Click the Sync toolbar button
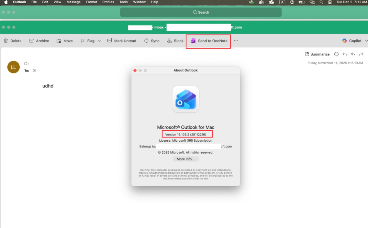Viewport: 368px width, 228px height. point(151,41)
